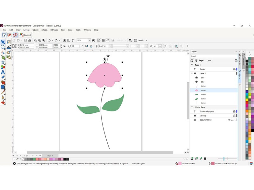Open the zoom level dropdown
The height and width of the screenshot is (190, 254).
coord(89,41)
